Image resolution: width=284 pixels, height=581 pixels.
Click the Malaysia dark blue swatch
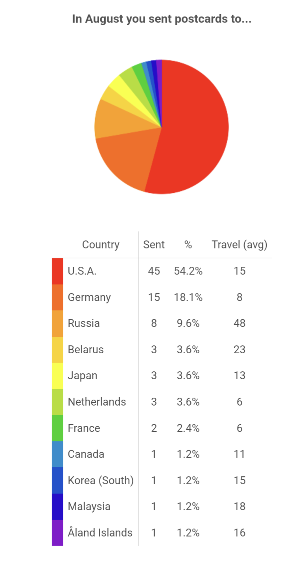(57, 507)
